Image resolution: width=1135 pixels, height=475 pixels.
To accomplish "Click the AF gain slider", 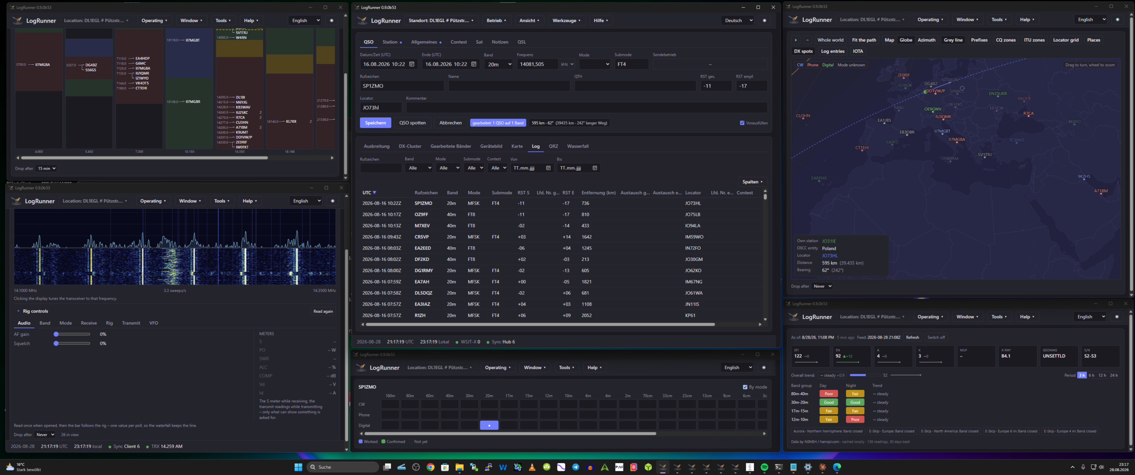I will coord(73,334).
